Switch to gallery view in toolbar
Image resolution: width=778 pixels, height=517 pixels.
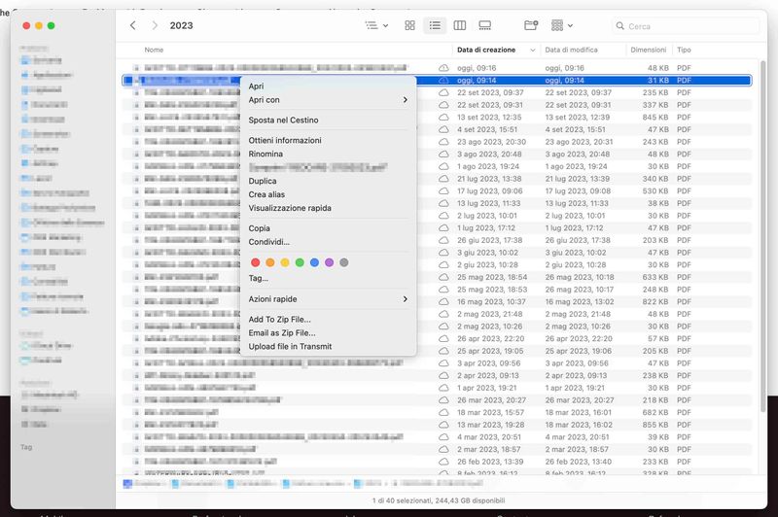click(485, 25)
